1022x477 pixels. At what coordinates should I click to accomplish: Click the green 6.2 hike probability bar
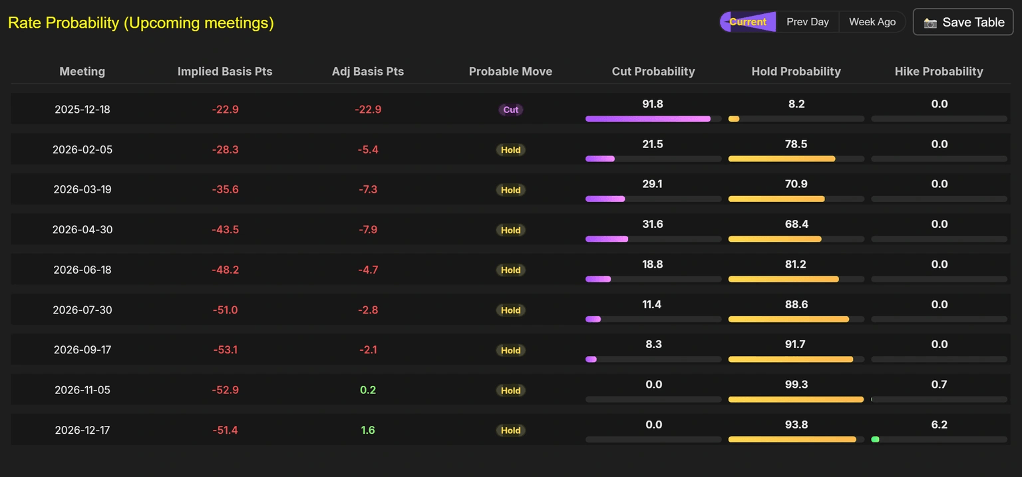[875, 439]
